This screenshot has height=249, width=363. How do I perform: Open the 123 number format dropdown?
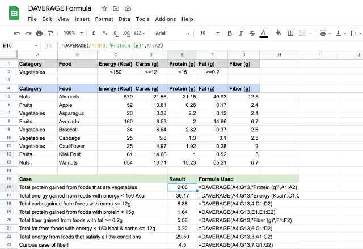click(139, 33)
